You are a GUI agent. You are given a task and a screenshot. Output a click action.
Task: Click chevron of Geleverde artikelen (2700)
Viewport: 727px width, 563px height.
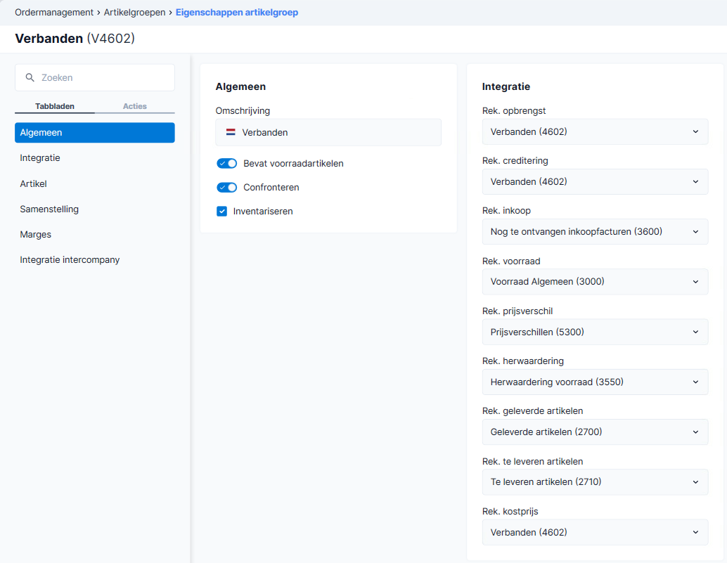coord(695,432)
